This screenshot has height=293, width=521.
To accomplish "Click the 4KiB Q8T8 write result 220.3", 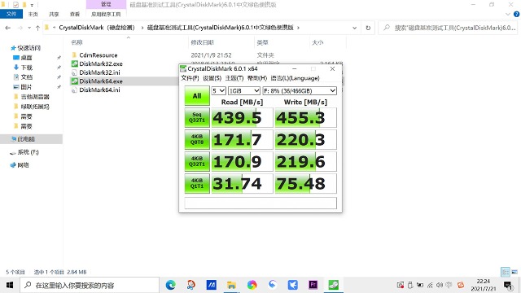I will [x=306, y=139].
